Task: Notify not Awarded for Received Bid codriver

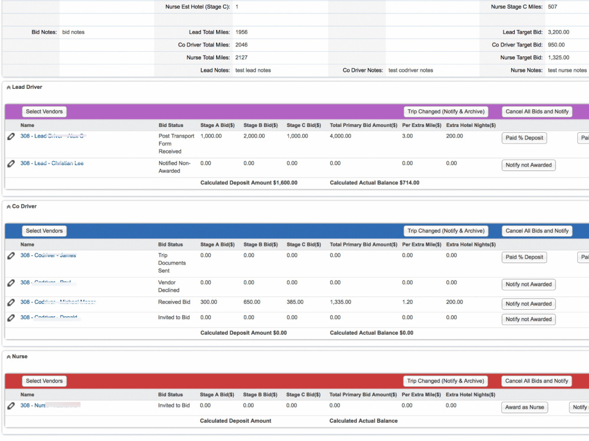Action: (x=528, y=304)
